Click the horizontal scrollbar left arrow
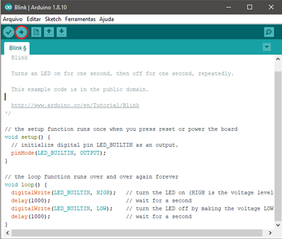The width and height of the screenshot is (282, 239). tap(7, 233)
